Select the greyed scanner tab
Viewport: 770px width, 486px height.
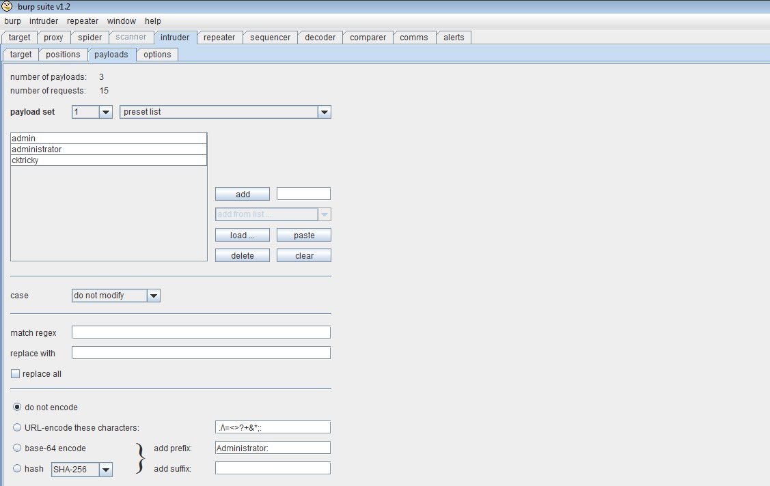[x=131, y=38]
